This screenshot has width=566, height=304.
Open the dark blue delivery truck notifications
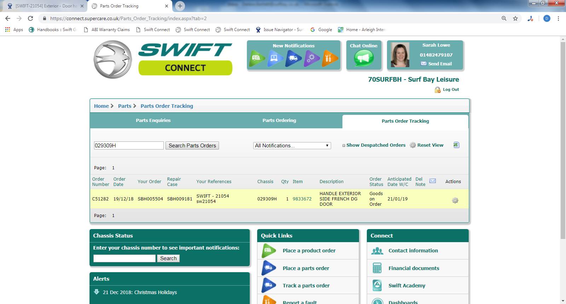(x=293, y=58)
